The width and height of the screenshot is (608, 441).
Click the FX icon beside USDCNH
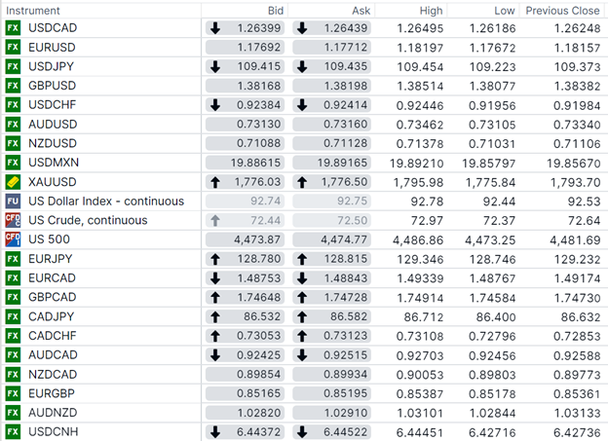pos(13,431)
